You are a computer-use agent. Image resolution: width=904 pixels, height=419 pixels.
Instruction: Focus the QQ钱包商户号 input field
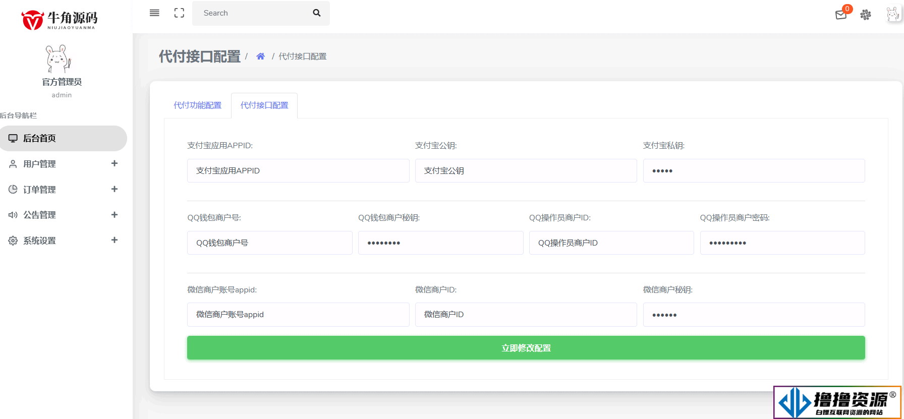[x=270, y=243]
